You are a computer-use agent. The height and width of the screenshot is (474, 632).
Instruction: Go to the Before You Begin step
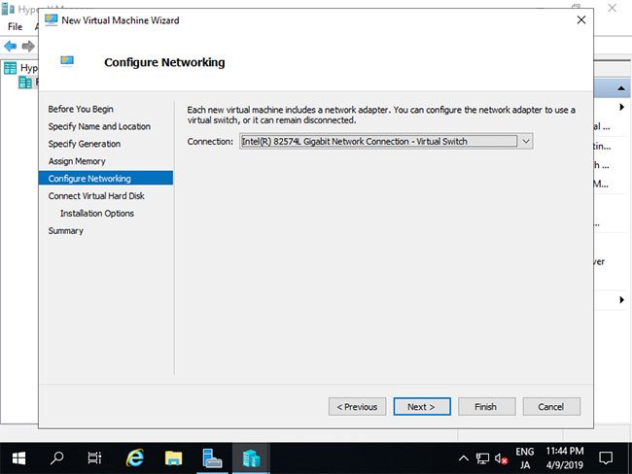pos(81,109)
